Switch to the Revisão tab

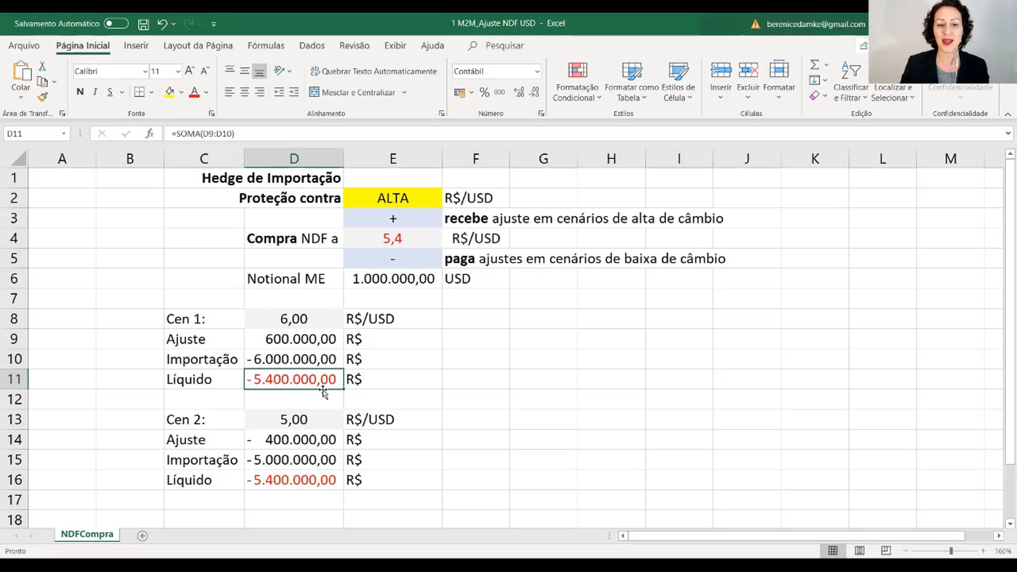tap(354, 46)
